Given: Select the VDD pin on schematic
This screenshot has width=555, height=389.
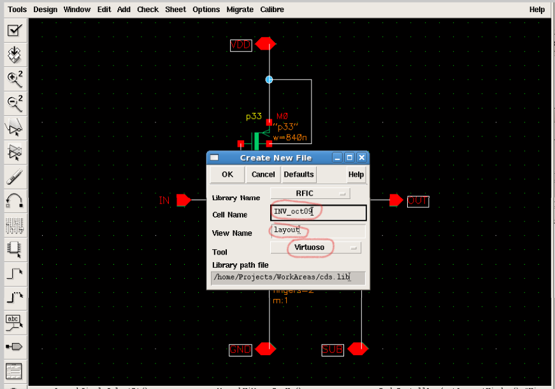Looking at the screenshot, I should pyautogui.click(x=265, y=43).
